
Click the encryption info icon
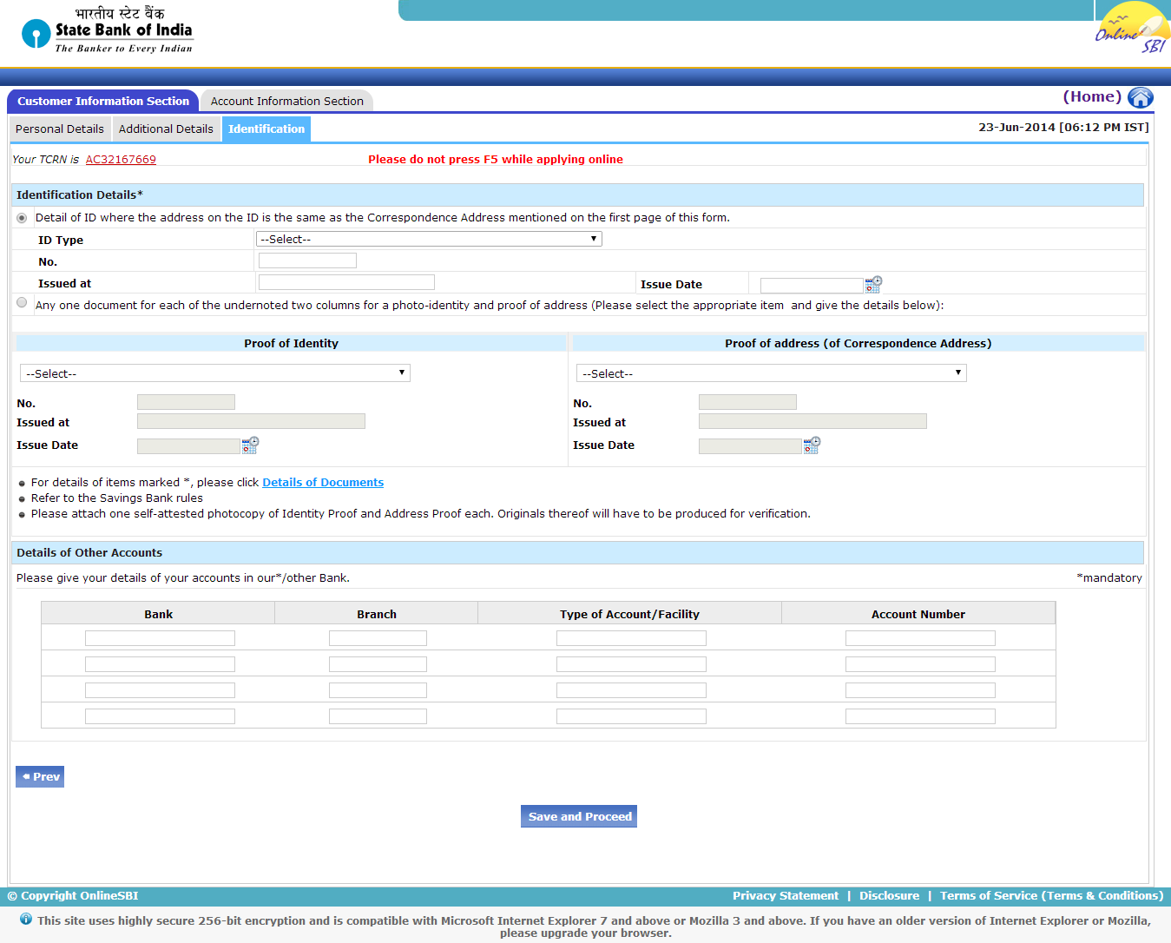[26, 919]
